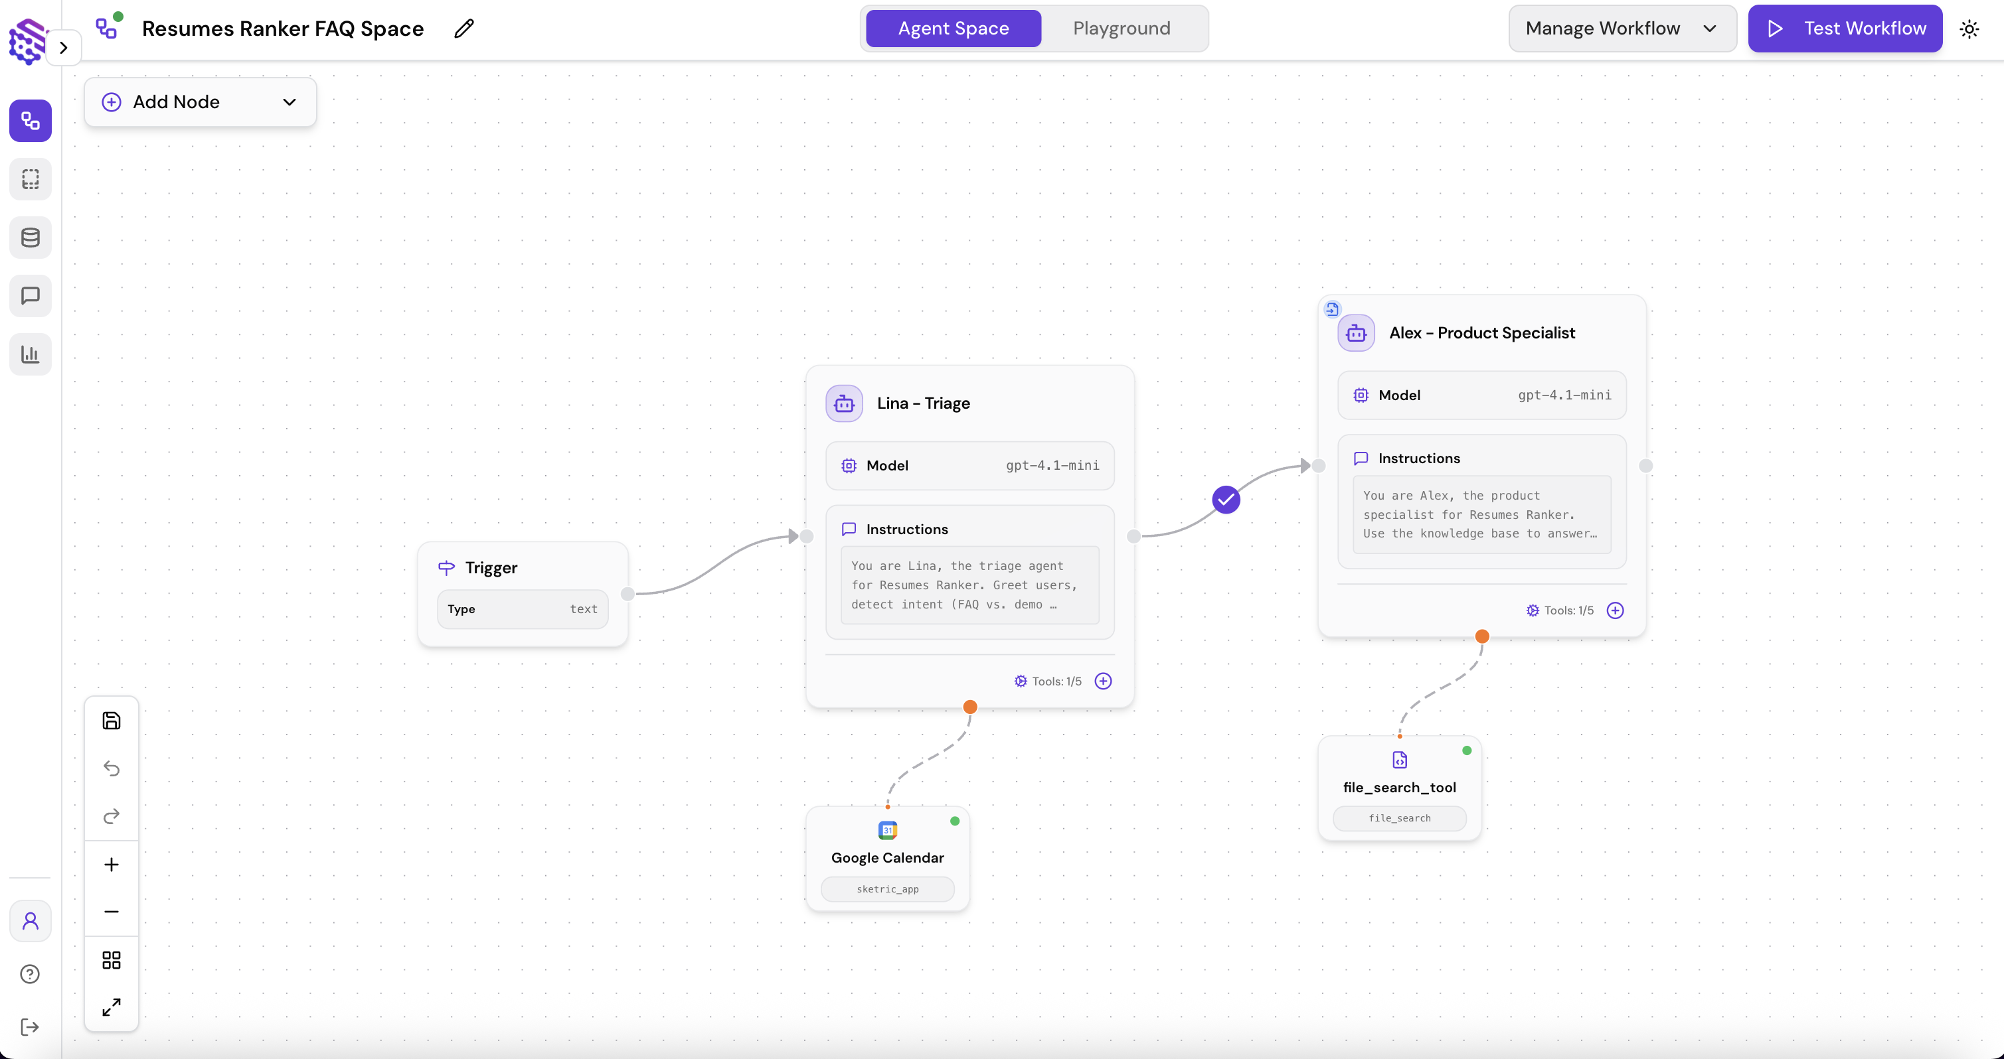2004x1059 pixels.
Task: Expand the left sidebar with chevron
Action: coord(64,47)
